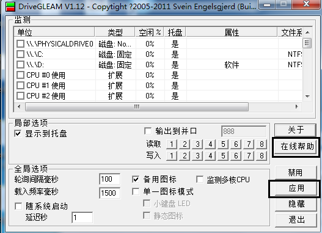Enable 输出到并口 checkbox
322x233 pixels.
(x=148, y=131)
